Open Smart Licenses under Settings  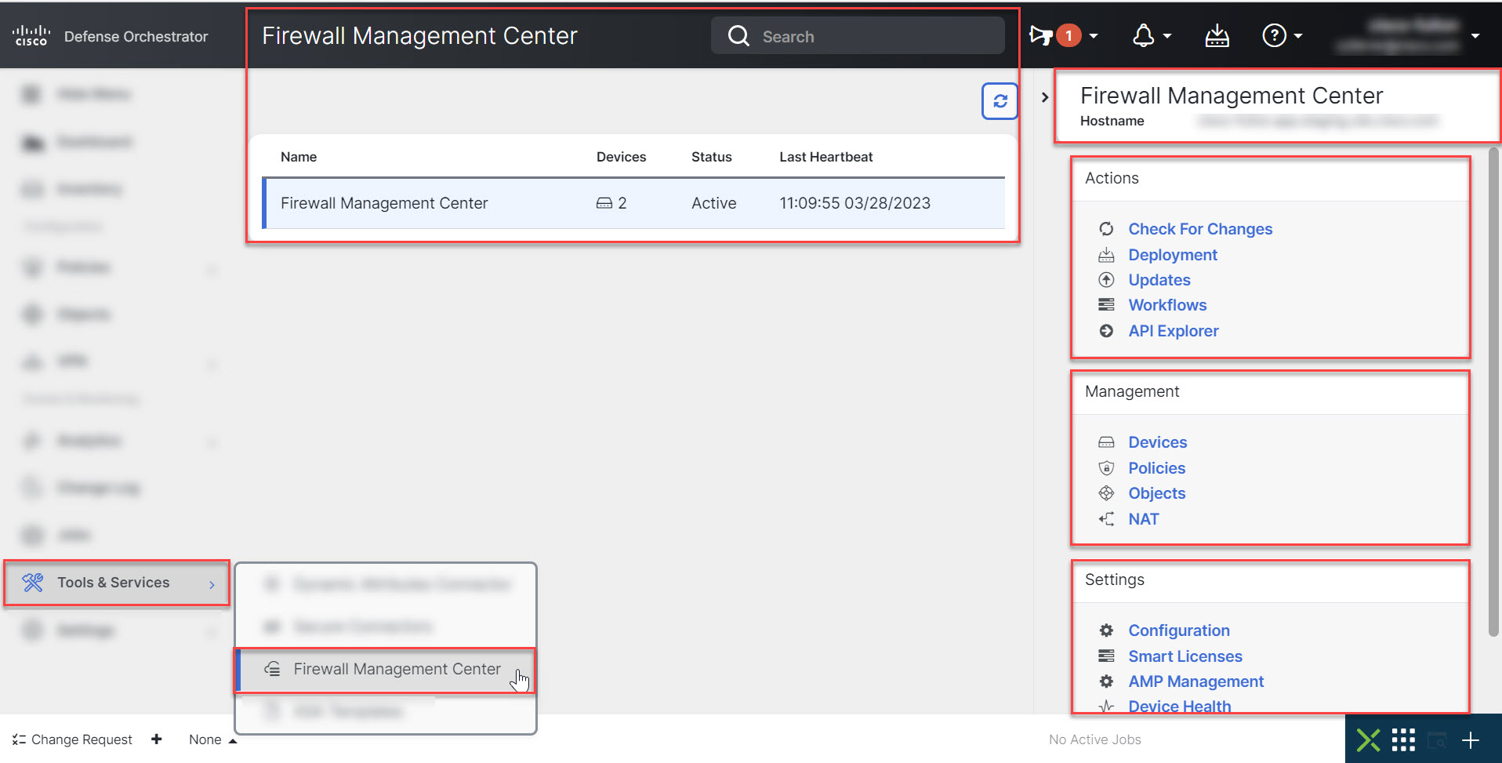point(1185,656)
